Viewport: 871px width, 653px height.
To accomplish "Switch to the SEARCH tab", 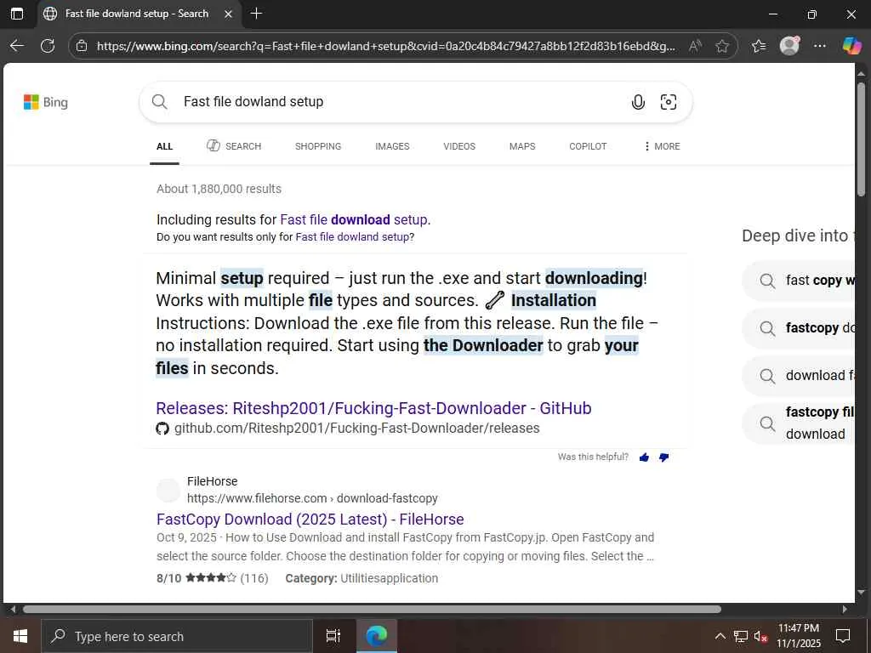I will click(x=234, y=146).
